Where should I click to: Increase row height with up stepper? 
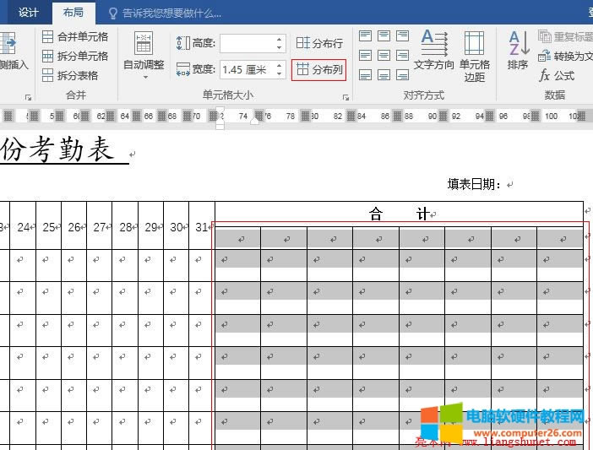pos(279,40)
